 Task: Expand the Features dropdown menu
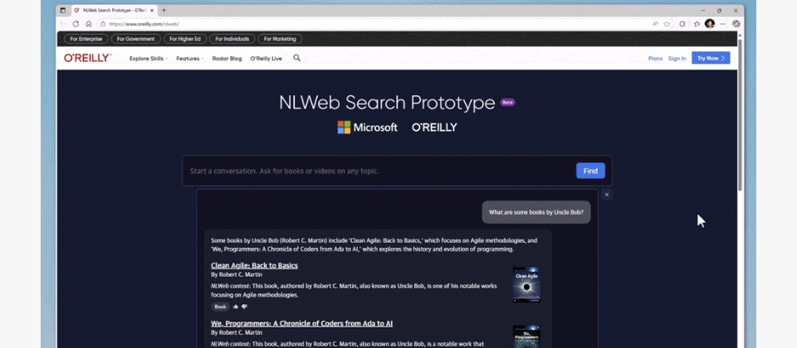point(190,59)
